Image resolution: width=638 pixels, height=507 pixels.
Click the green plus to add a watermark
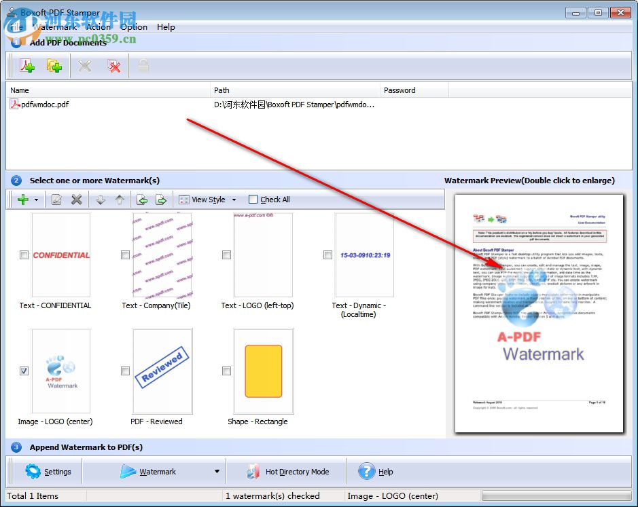[23, 199]
